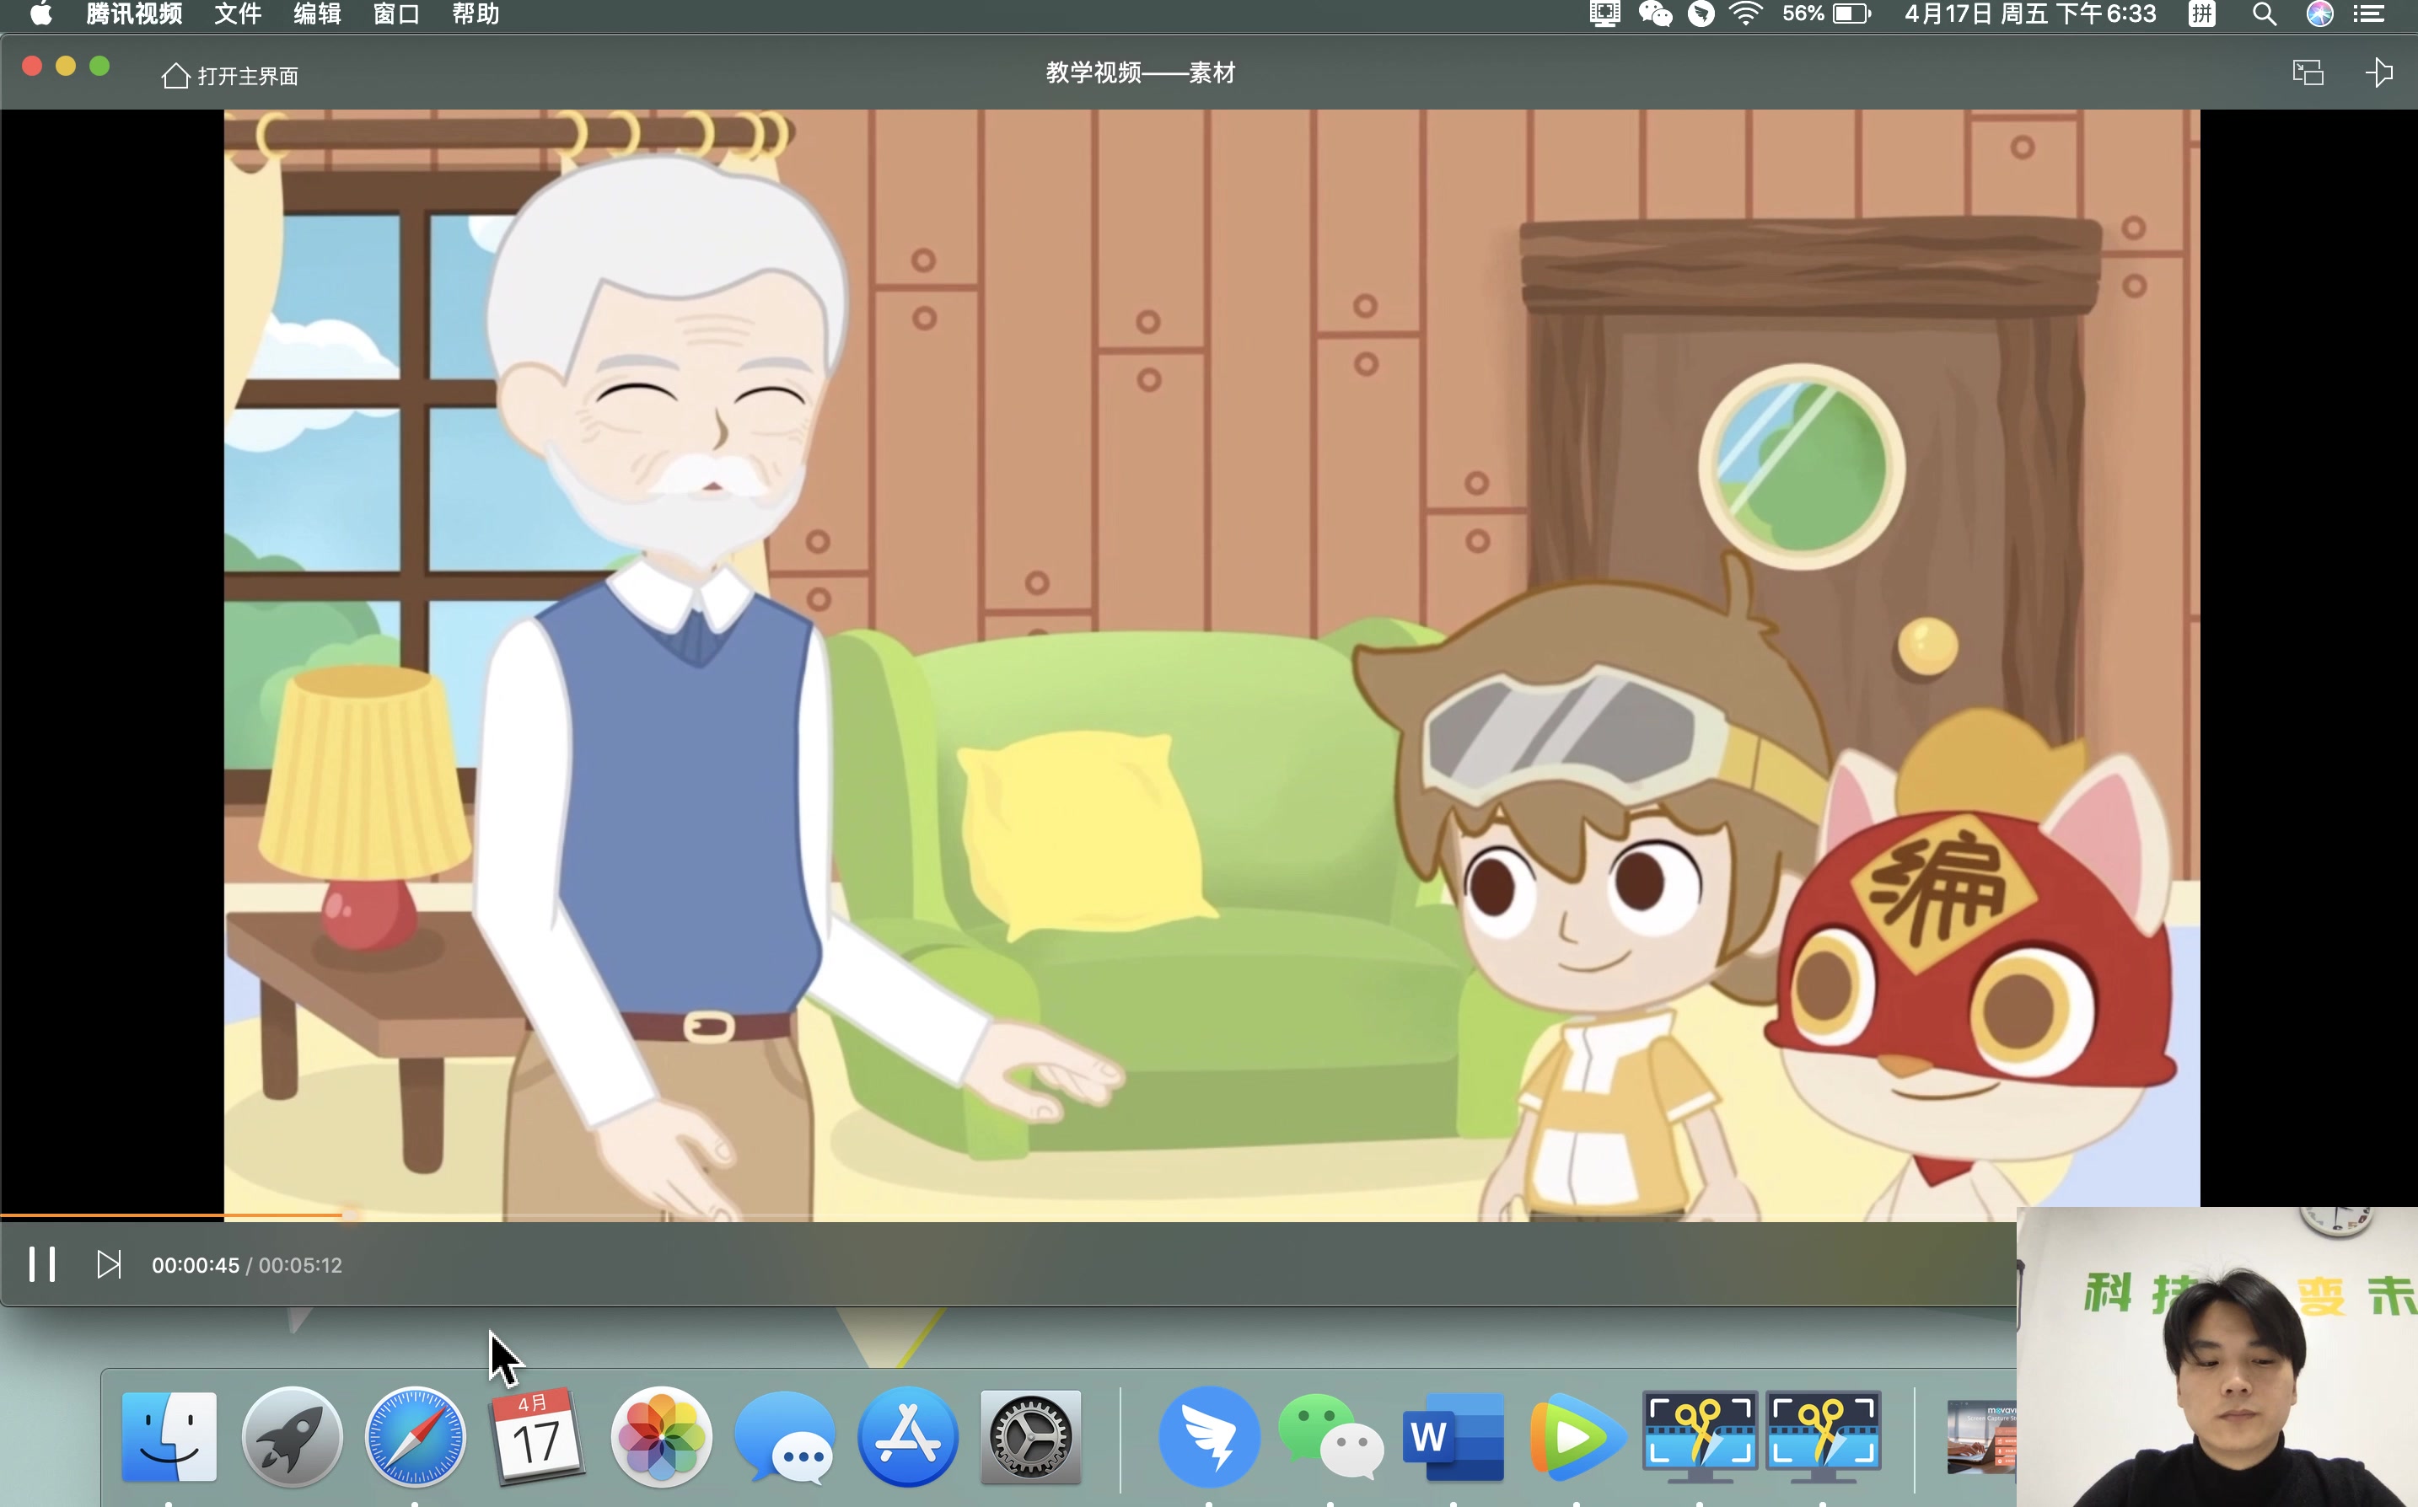Viewport: 2418px width, 1507px height.
Task: Launch Tencent Video from the Dock
Action: (x=1577, y=1438)
